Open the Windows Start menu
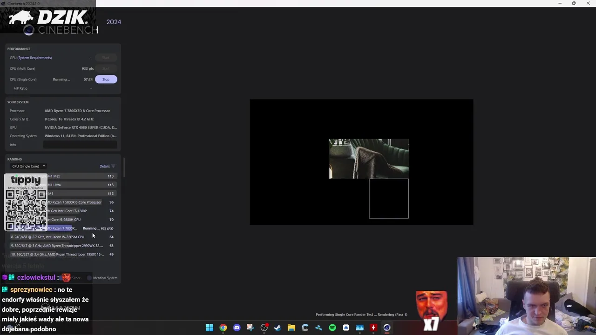Image resolution: width=596 pixels, height=335 pixels. tap(210, 328)
